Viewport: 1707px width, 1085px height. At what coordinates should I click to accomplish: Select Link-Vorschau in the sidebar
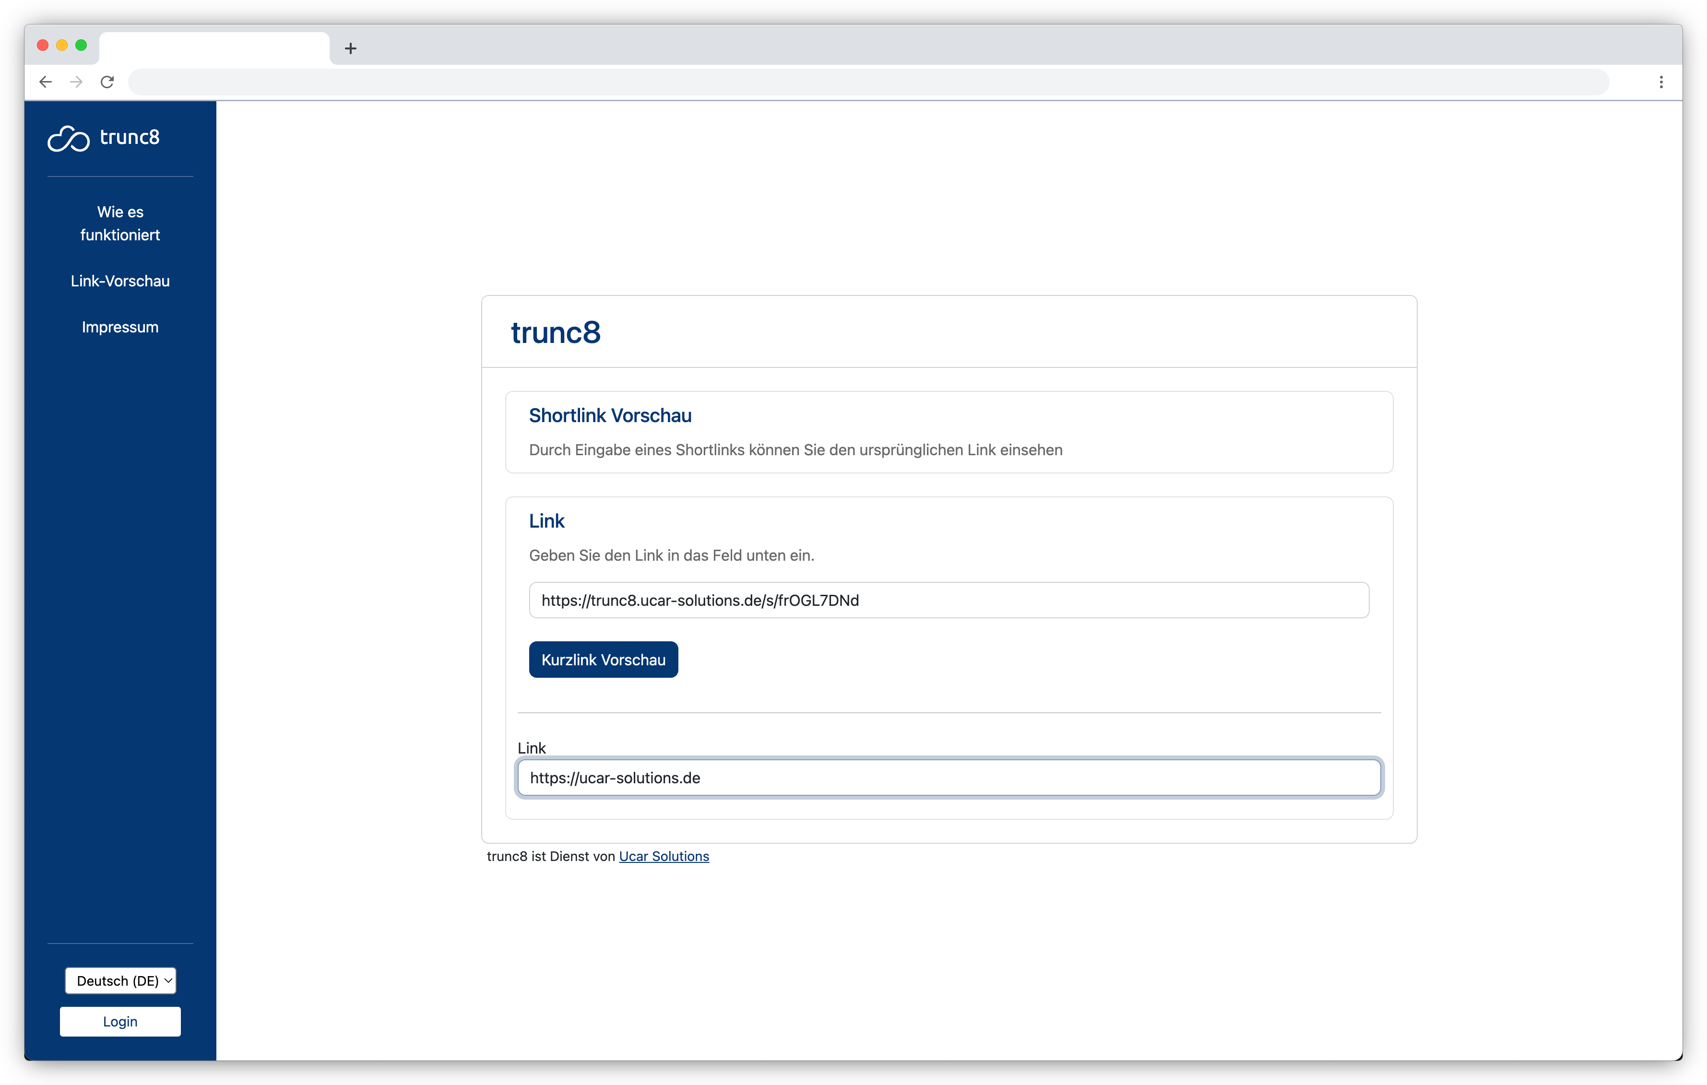pos(120,281)
